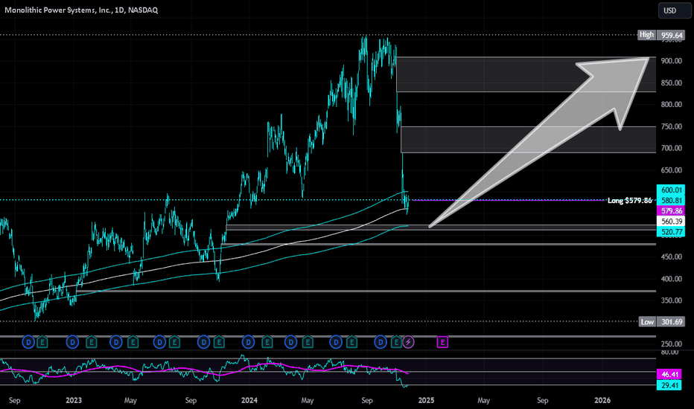694x409 pixels.
Task: Click the lightning bolt latest-news marker
Action: [x=409, y=342]
